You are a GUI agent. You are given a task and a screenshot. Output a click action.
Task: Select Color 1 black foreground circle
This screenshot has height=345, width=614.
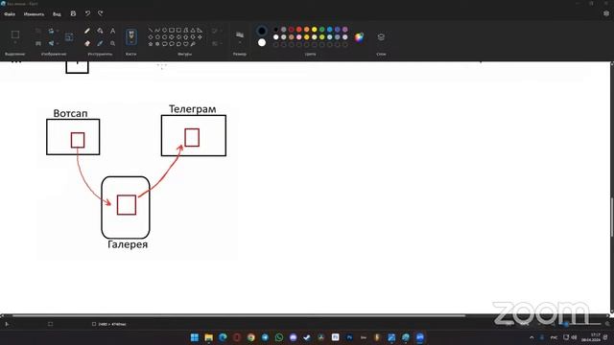tap(262, 31)
